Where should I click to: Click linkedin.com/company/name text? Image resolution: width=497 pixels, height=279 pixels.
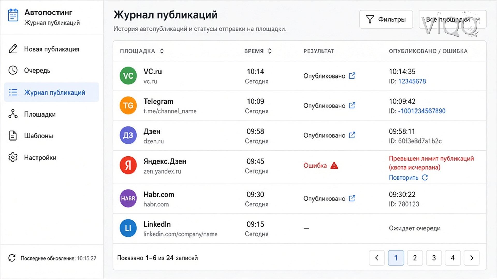coord(180,234)
